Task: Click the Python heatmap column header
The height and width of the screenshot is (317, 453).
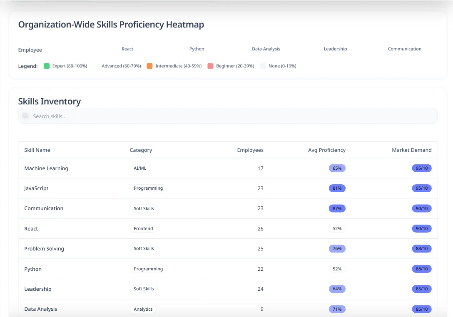Action: [x=197, y=49]
